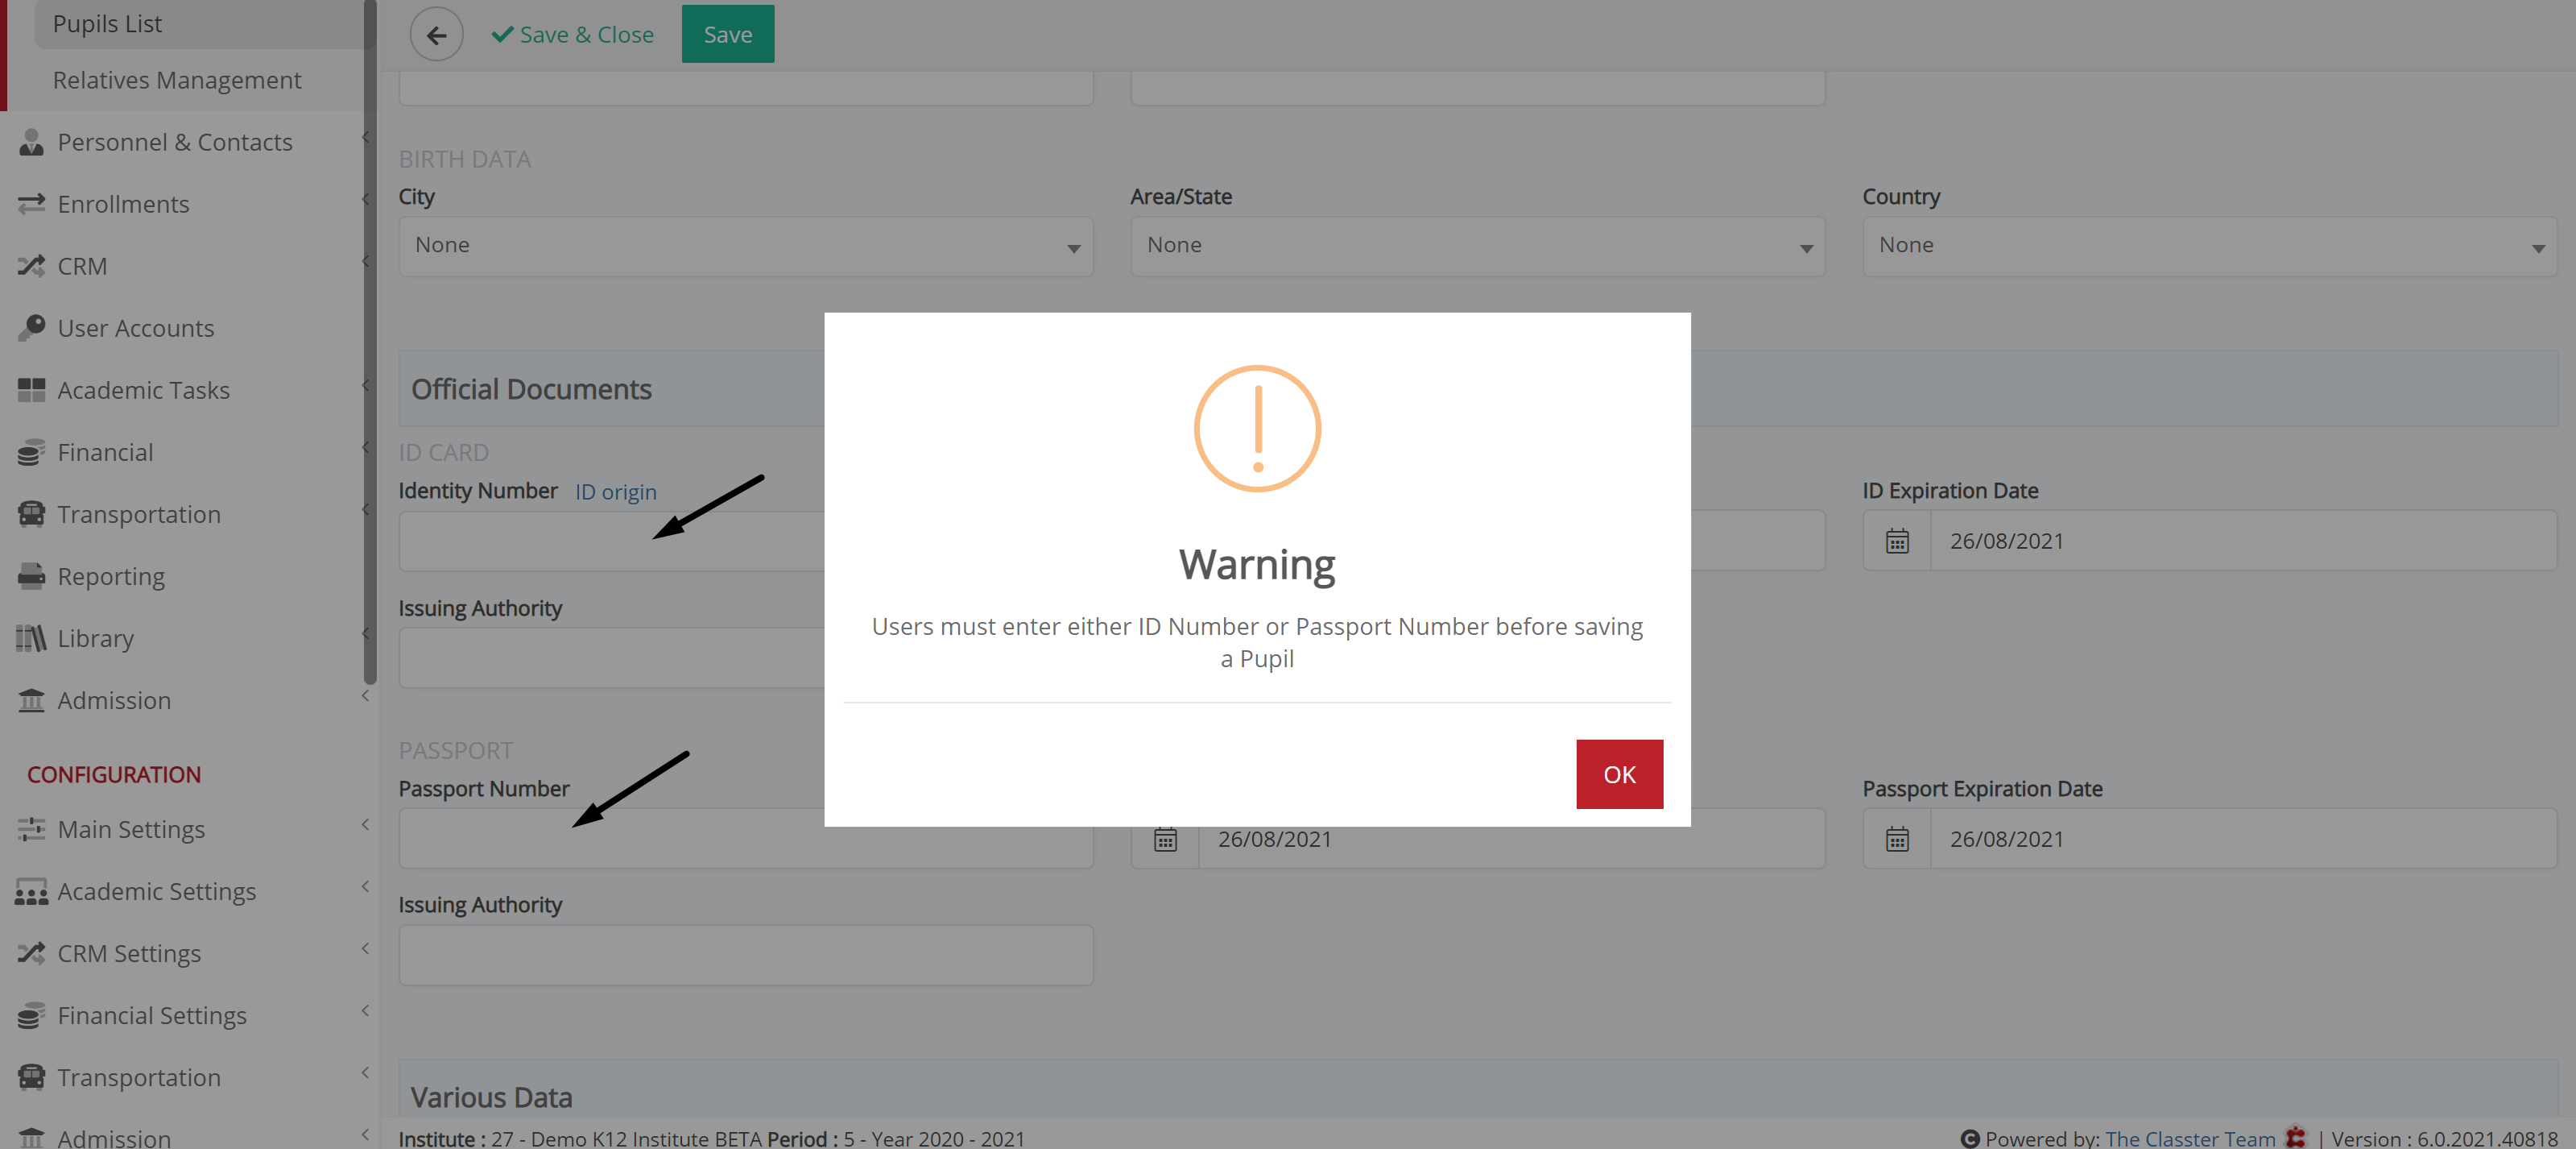Click Enrollments arrows icon
Screen dimensions: 2576x1149
coord(31,204)
